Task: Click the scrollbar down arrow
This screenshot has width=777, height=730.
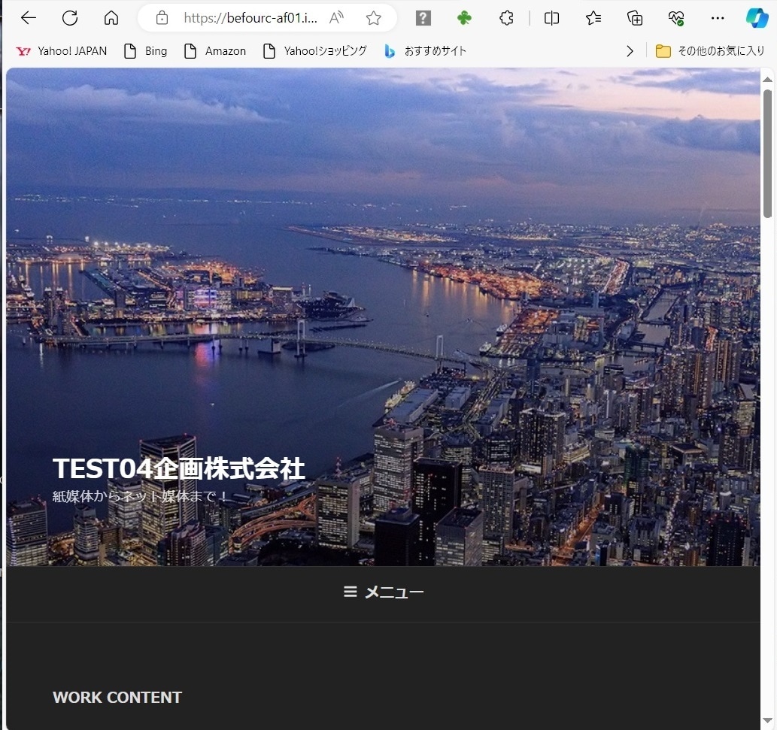Action: 767,720
